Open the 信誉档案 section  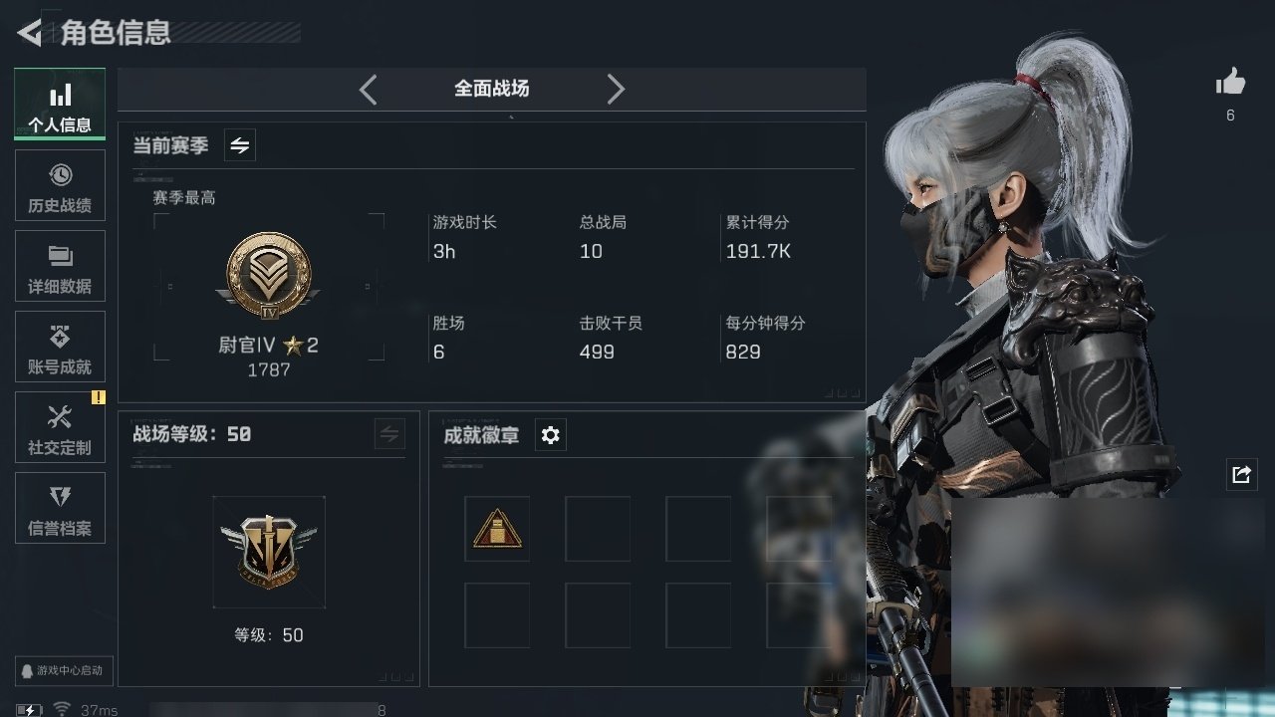pyautogui.click(x=60, y=508)
